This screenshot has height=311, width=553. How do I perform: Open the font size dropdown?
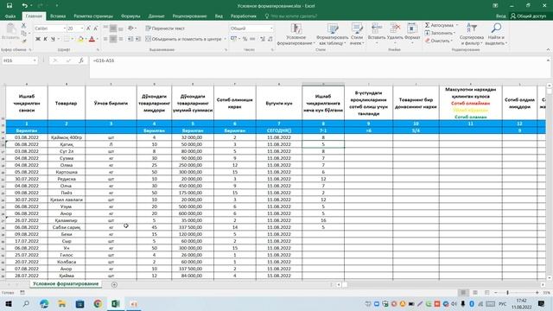pyautogui.click(x=82, y=29)
